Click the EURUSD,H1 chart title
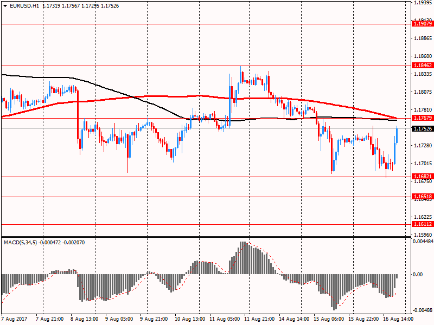 24,6
